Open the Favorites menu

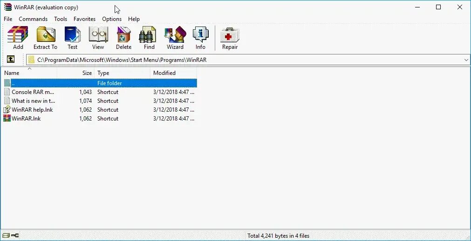84,19
